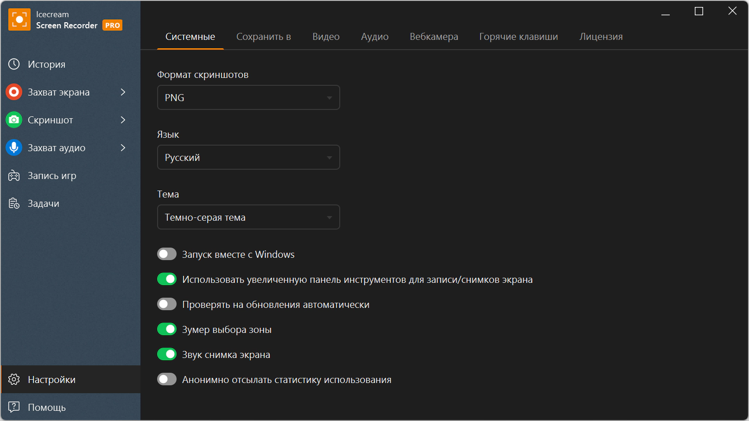The width and height of the screenshot is (749, 421).
Task: Disable the Звук снимка экрана toggle
Action: tap(167, 354)
